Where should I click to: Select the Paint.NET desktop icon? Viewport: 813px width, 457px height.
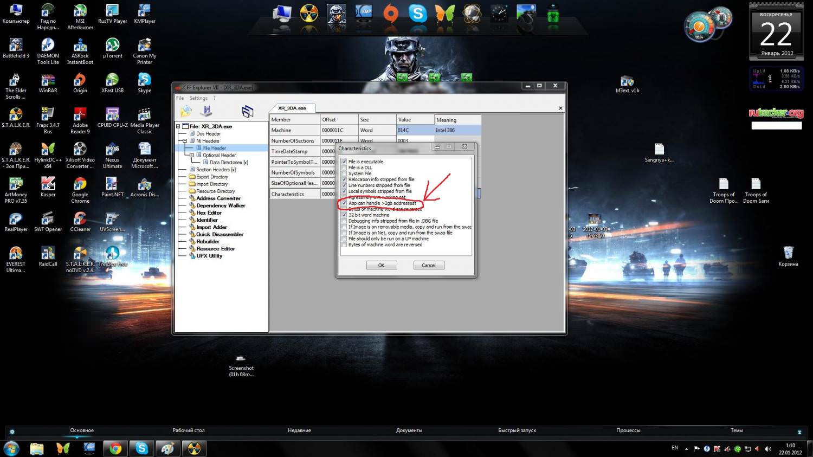click(x=112, y=188)
